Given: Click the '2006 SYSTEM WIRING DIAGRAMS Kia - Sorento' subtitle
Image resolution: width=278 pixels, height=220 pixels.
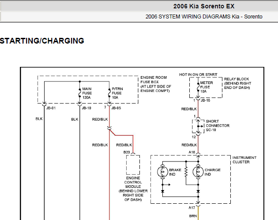Looking at the screenshot, I should pyautogui.click(x=204, y=17).
